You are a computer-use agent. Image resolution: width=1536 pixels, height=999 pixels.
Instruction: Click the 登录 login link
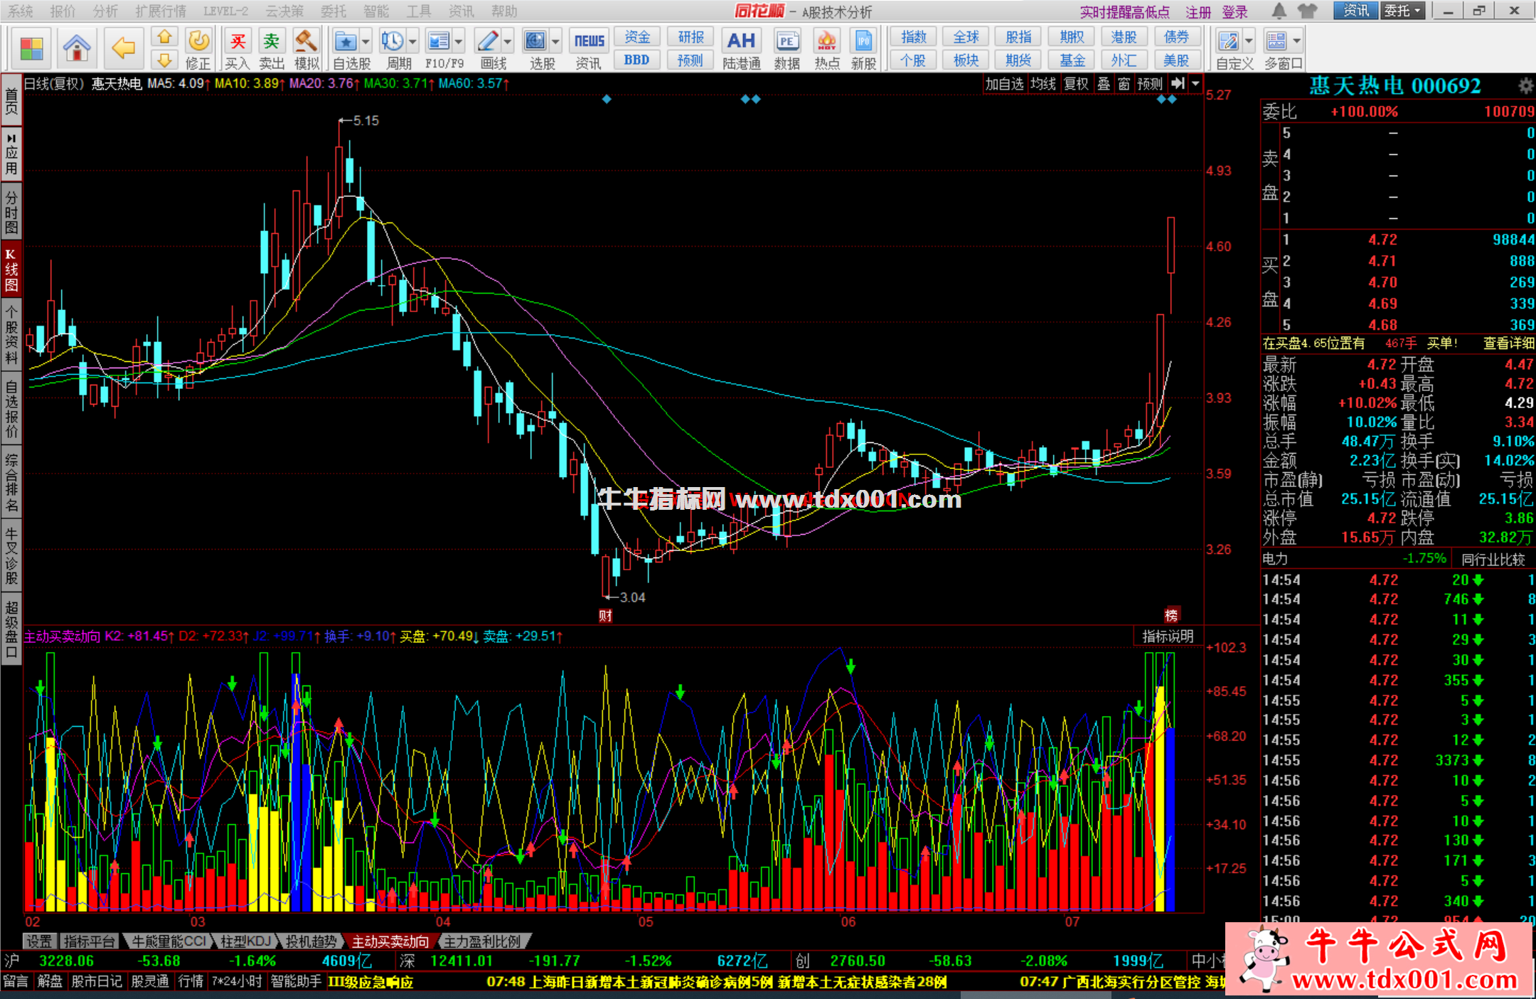click(x=1235, y=11)
